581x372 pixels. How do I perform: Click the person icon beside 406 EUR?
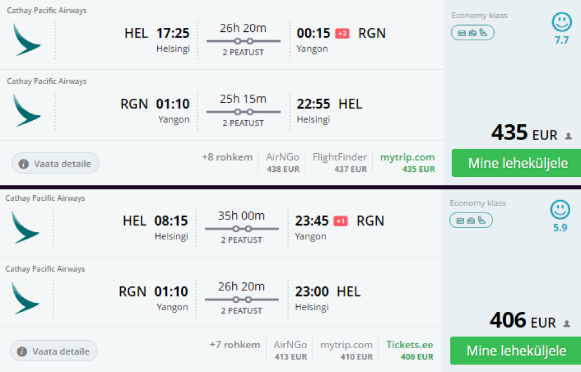click(567, 324)
